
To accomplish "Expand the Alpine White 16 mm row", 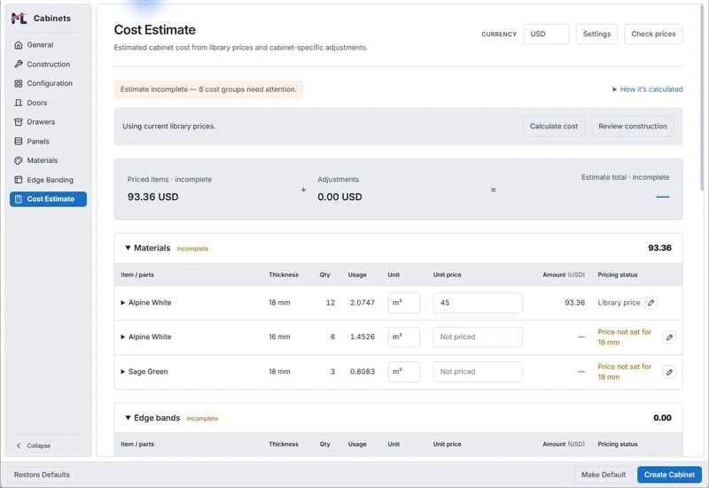I will 122,337.
